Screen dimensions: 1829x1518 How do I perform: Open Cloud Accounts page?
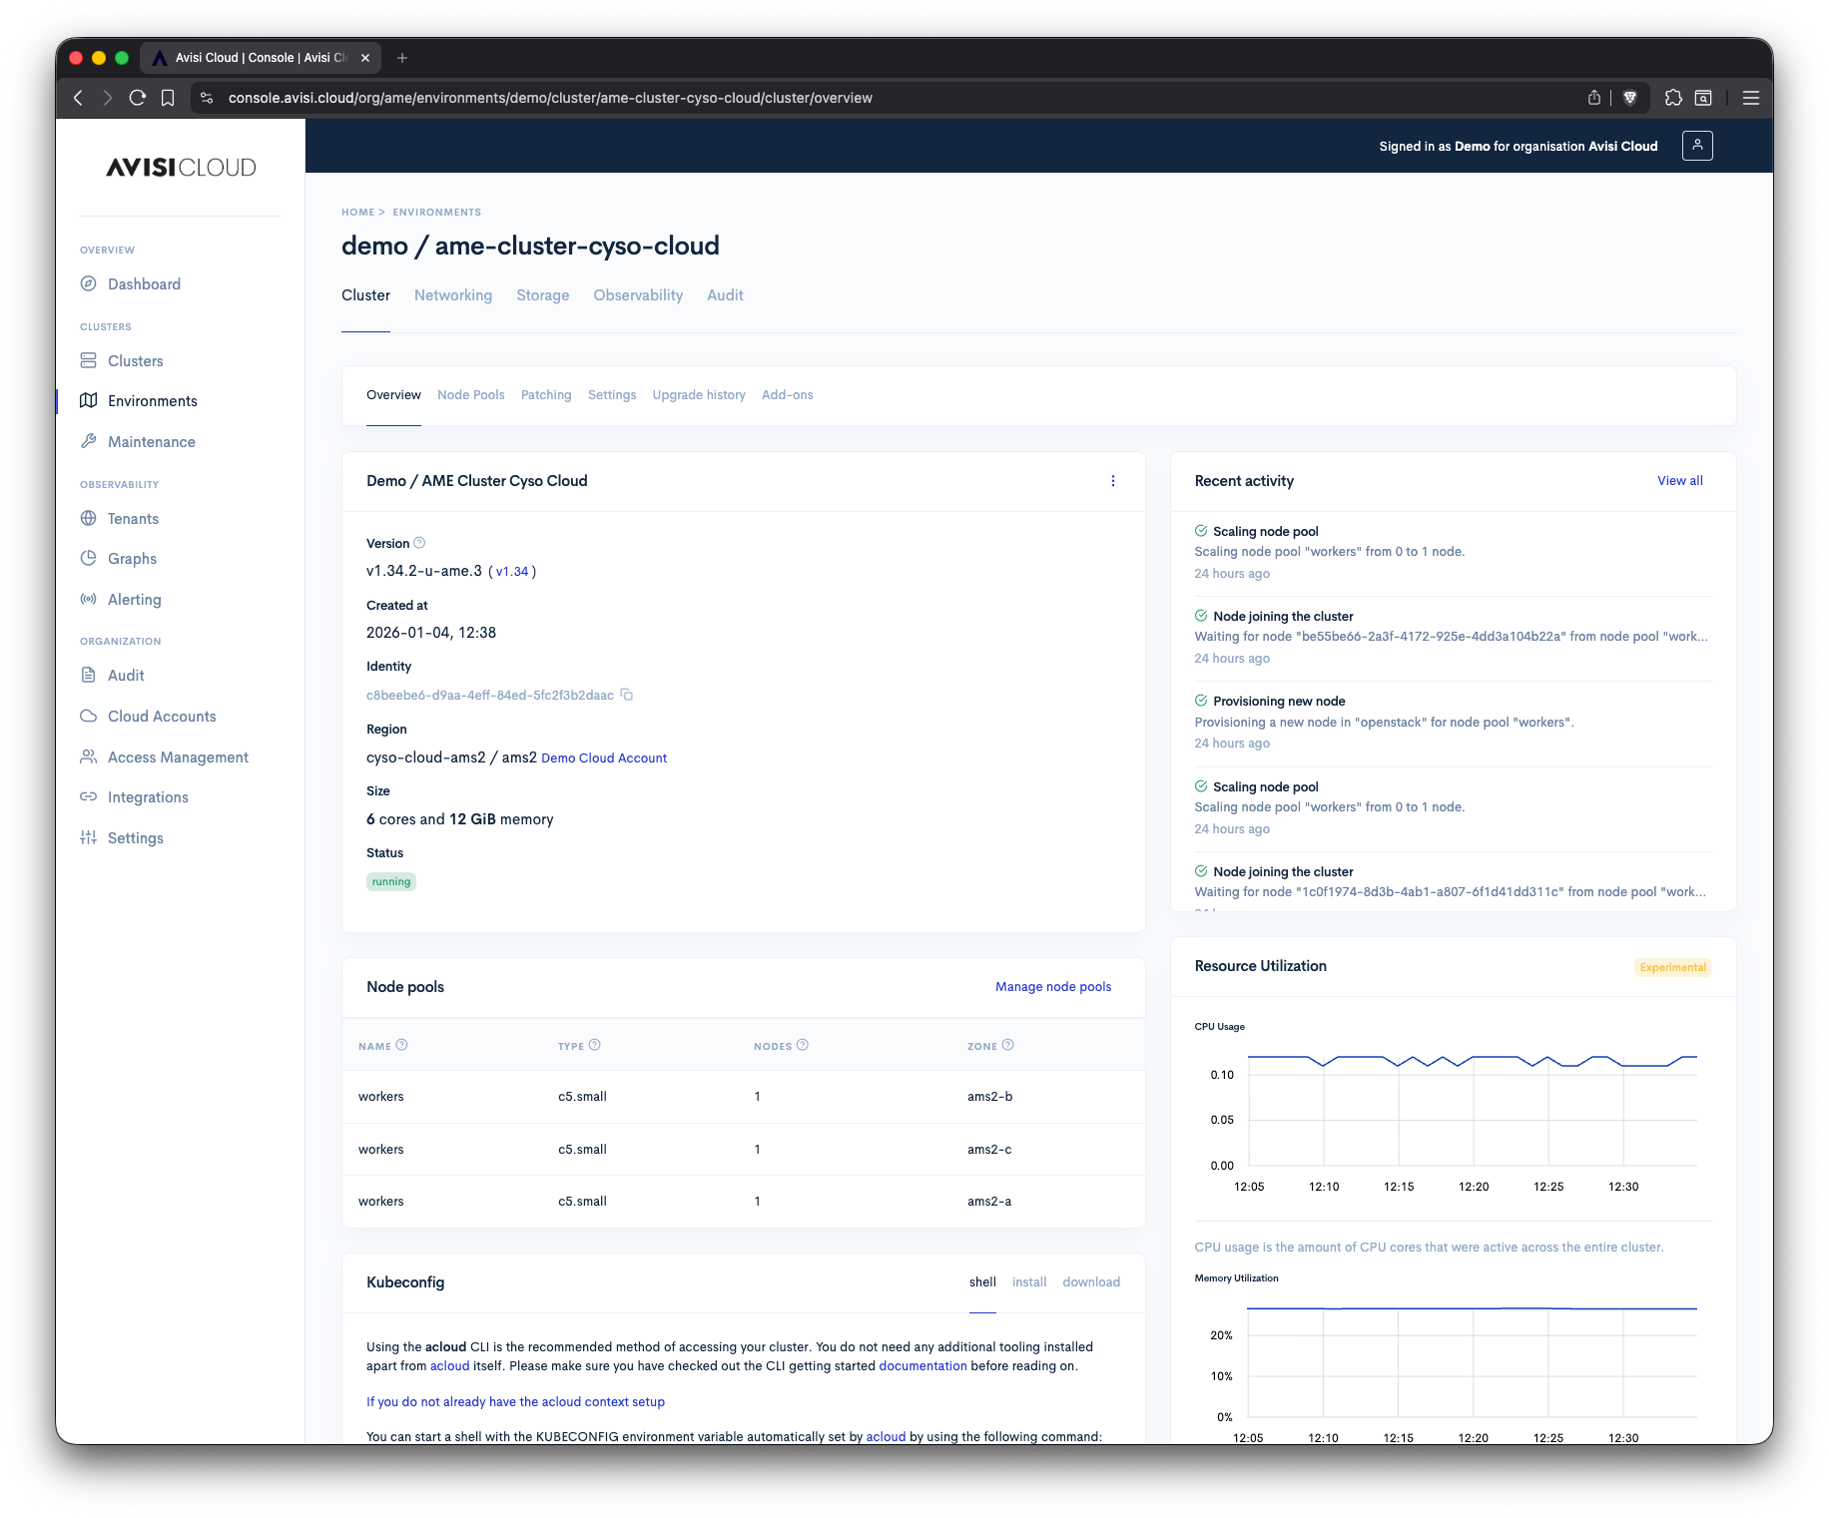point(162,716)
